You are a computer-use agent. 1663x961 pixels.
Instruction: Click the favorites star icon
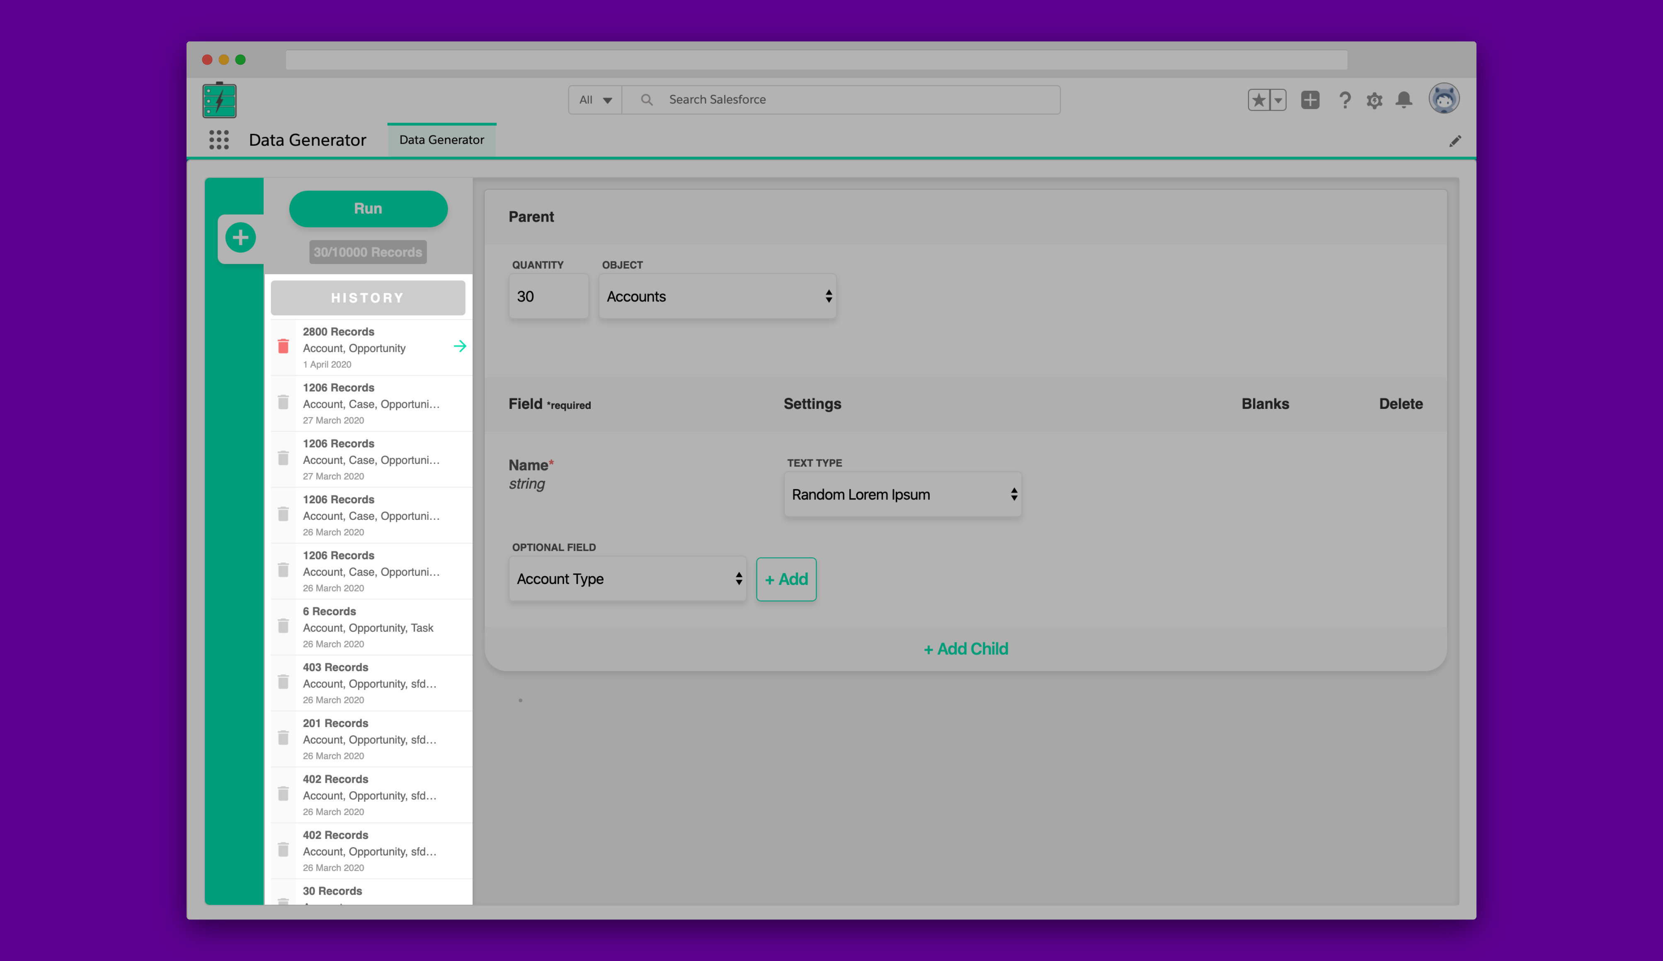click(x=1258, y=100)
